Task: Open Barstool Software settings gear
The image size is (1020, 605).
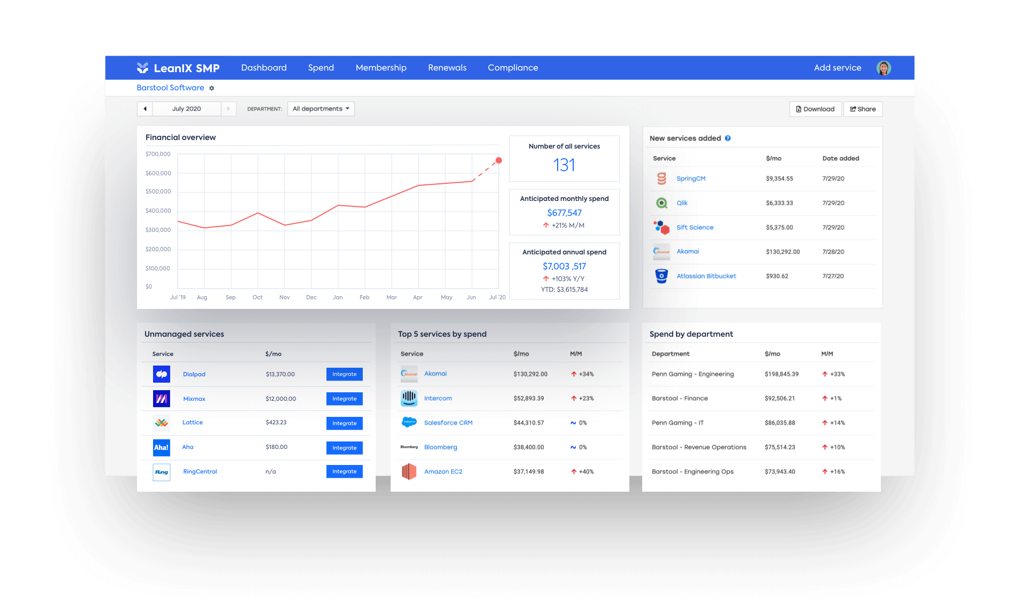Action: tap(211, 88)
